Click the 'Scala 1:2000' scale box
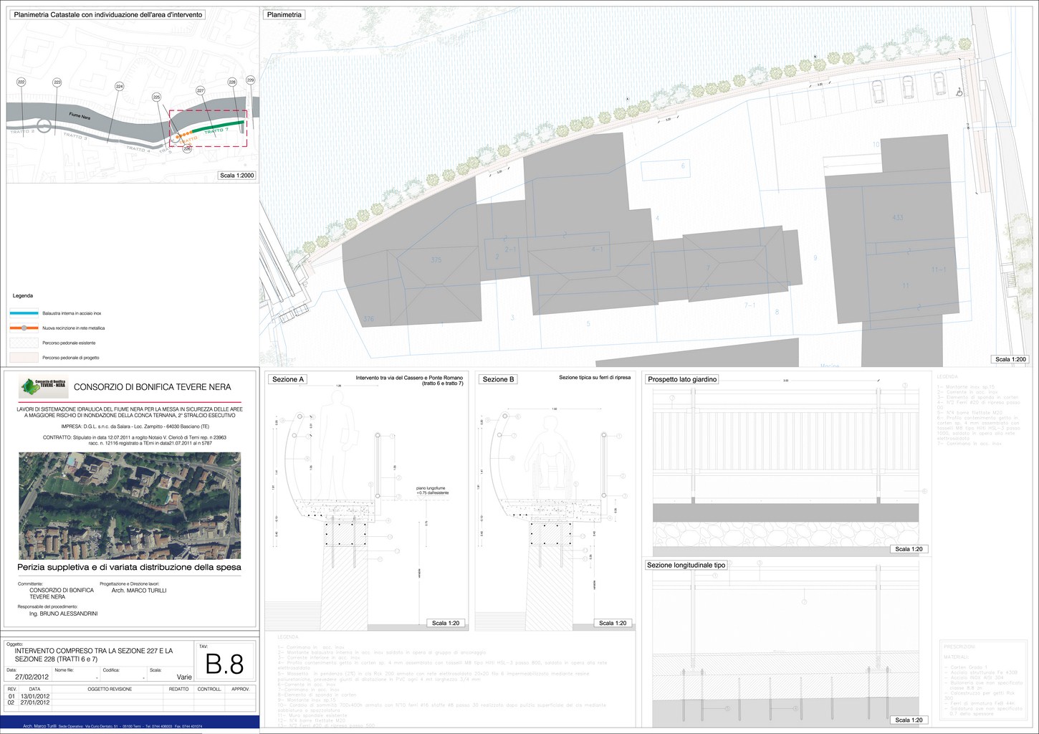The image size is (1039, 734). click(x=237, y=176)
